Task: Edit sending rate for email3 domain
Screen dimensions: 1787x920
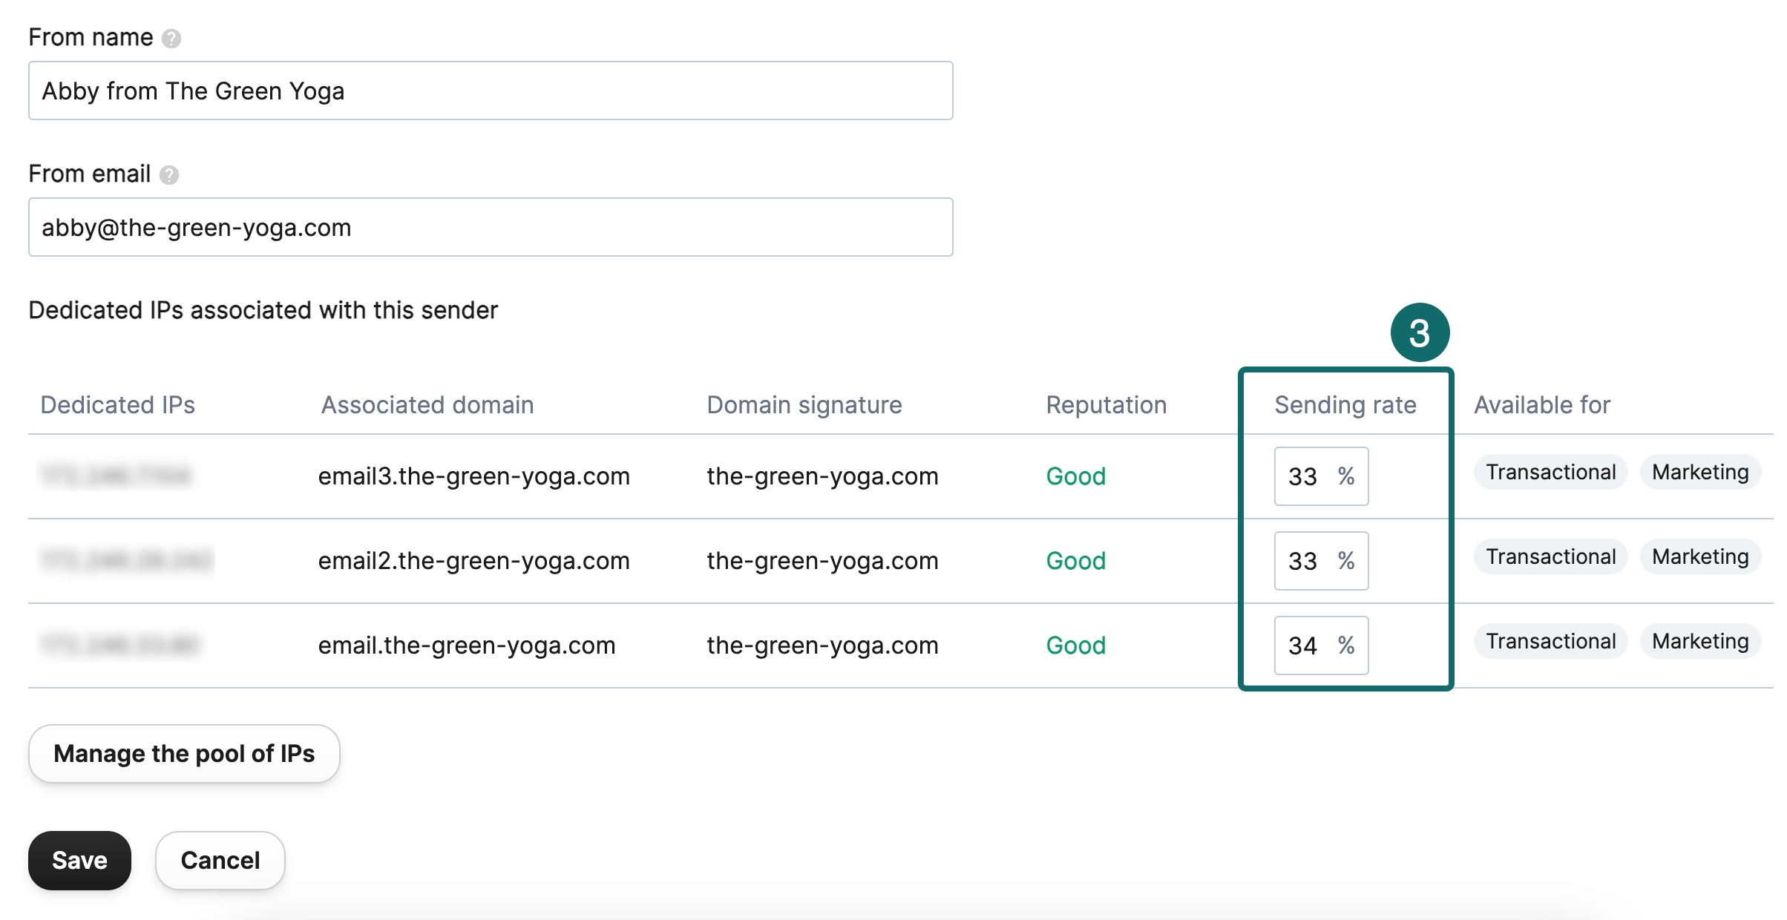Action: coord(1309,476)
